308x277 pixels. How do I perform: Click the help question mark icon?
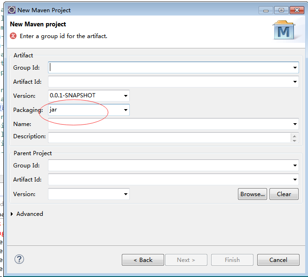click(x=19, y=259)
